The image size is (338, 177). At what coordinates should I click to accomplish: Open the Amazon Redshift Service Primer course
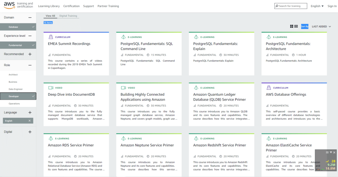(220, 145)
